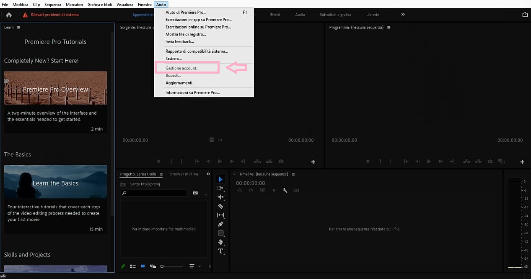
Task: Select the Track Select Forward tool
Action: pyautogui.click(x=221, y=188)
